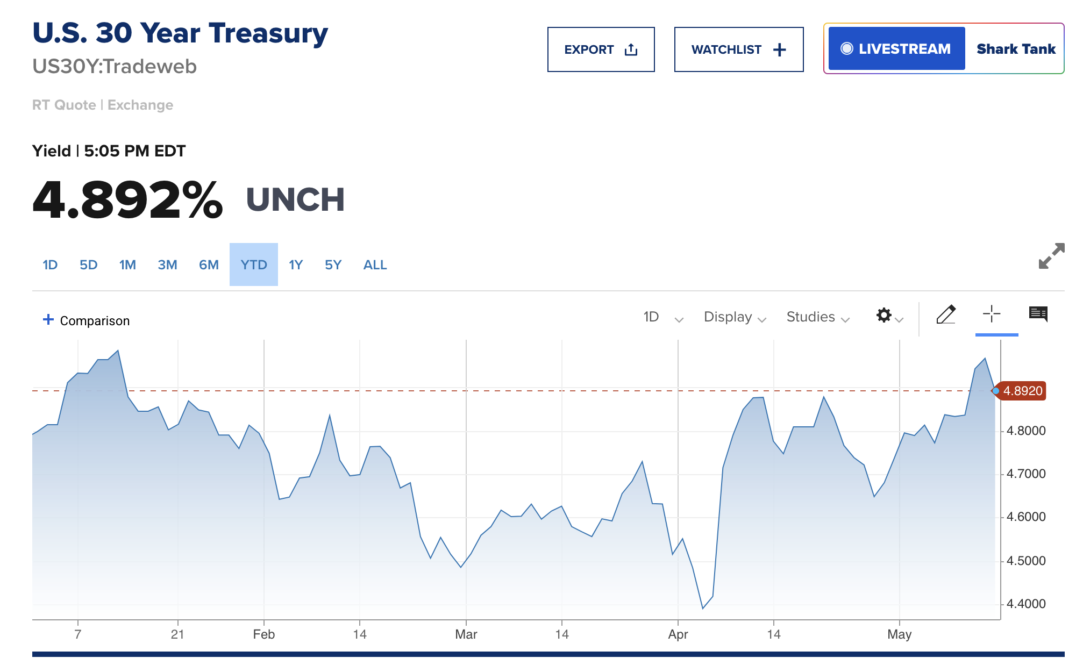Add to Watchlist with plus button
This screenshot has height=658, width=1083.
(738, 49)
